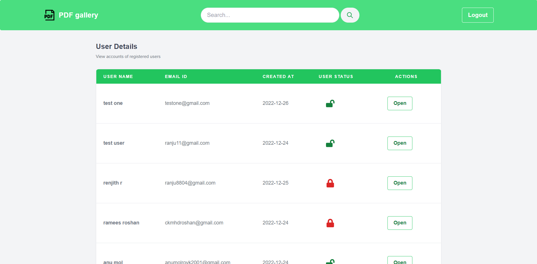Image resolution: width=537 pixels, height=264 pixels.
Task: Click the CREATED AT column header
Action: coord(278,77)
